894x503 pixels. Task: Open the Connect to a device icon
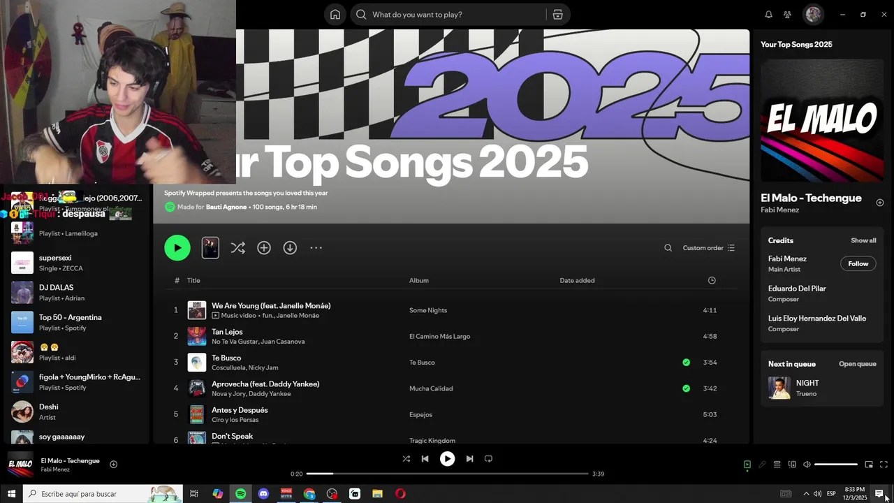tap(792, 465)
